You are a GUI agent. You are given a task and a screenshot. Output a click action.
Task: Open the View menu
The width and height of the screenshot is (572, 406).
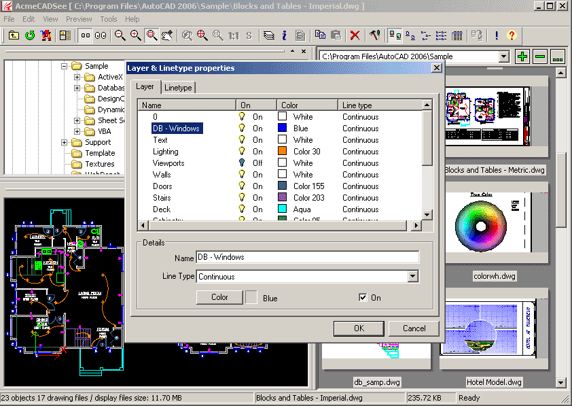click(50, 19)
